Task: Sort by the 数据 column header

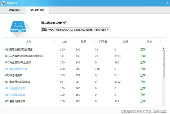Action: (126, 42)
